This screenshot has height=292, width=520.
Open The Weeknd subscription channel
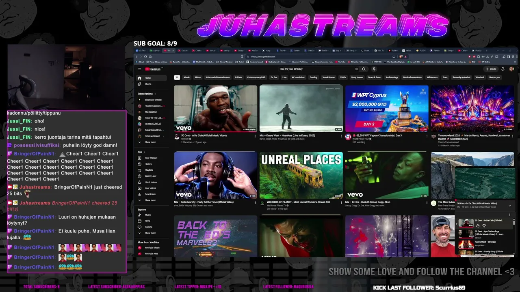151,112
